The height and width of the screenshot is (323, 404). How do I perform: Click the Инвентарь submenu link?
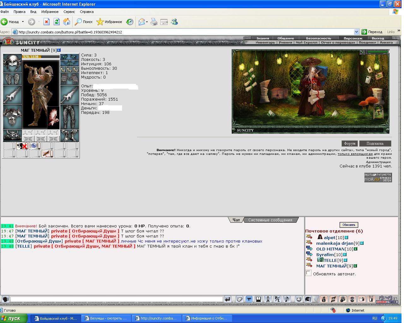point(265,42)
